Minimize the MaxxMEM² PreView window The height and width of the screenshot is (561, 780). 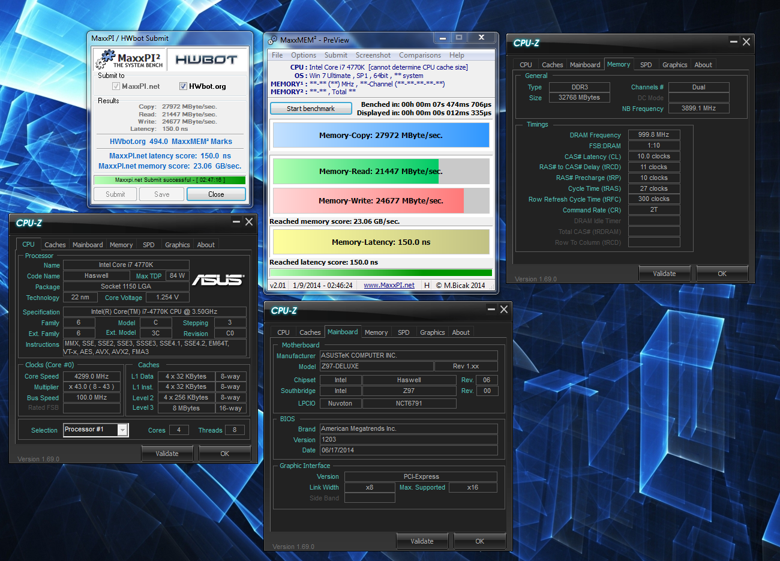(443, 38)
